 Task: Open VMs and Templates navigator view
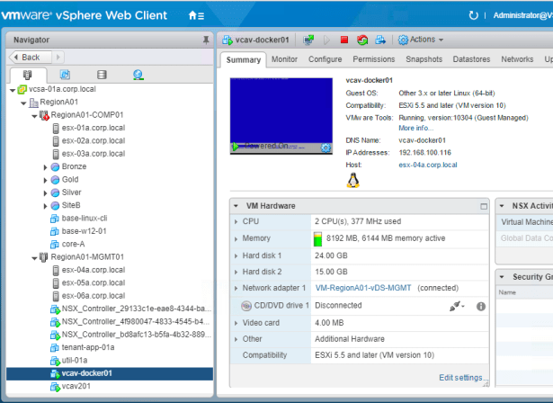click(65, 75)
